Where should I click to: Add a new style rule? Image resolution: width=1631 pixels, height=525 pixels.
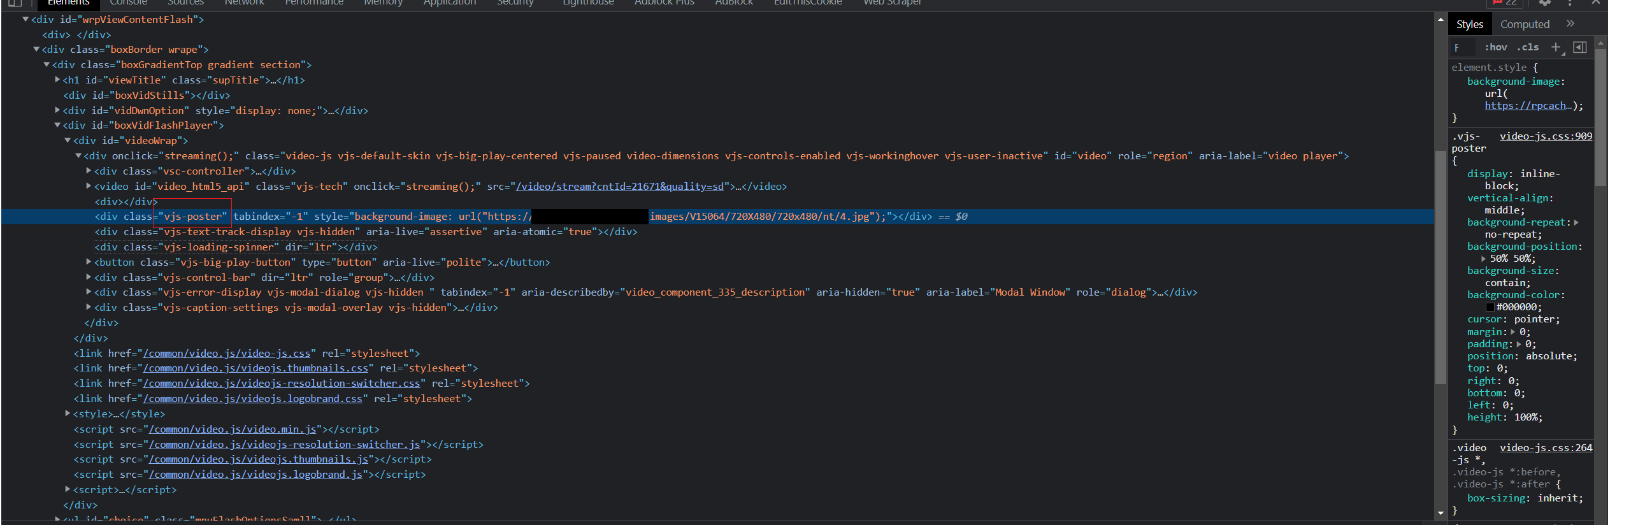pos(1556,47)
